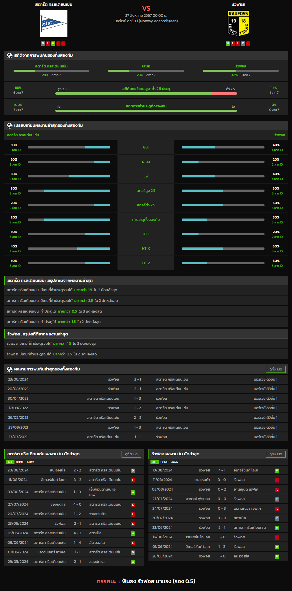This screenshot has width=292, height=591.
Task: Click the both teams to score statistic bar
Action: click(146, 111)
